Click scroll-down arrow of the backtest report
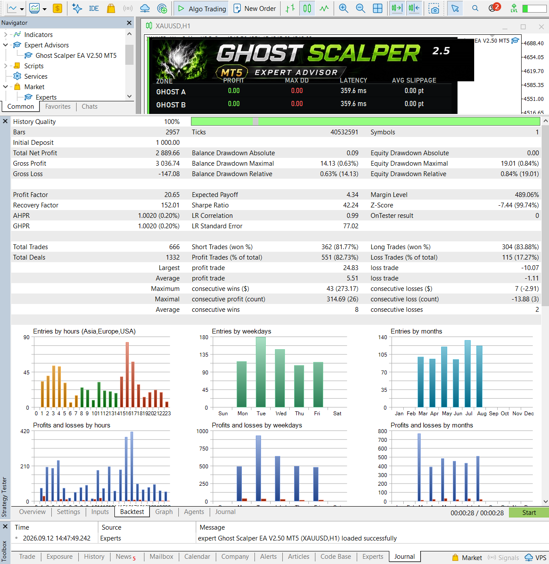549x564 pixels. coord(546,502)
